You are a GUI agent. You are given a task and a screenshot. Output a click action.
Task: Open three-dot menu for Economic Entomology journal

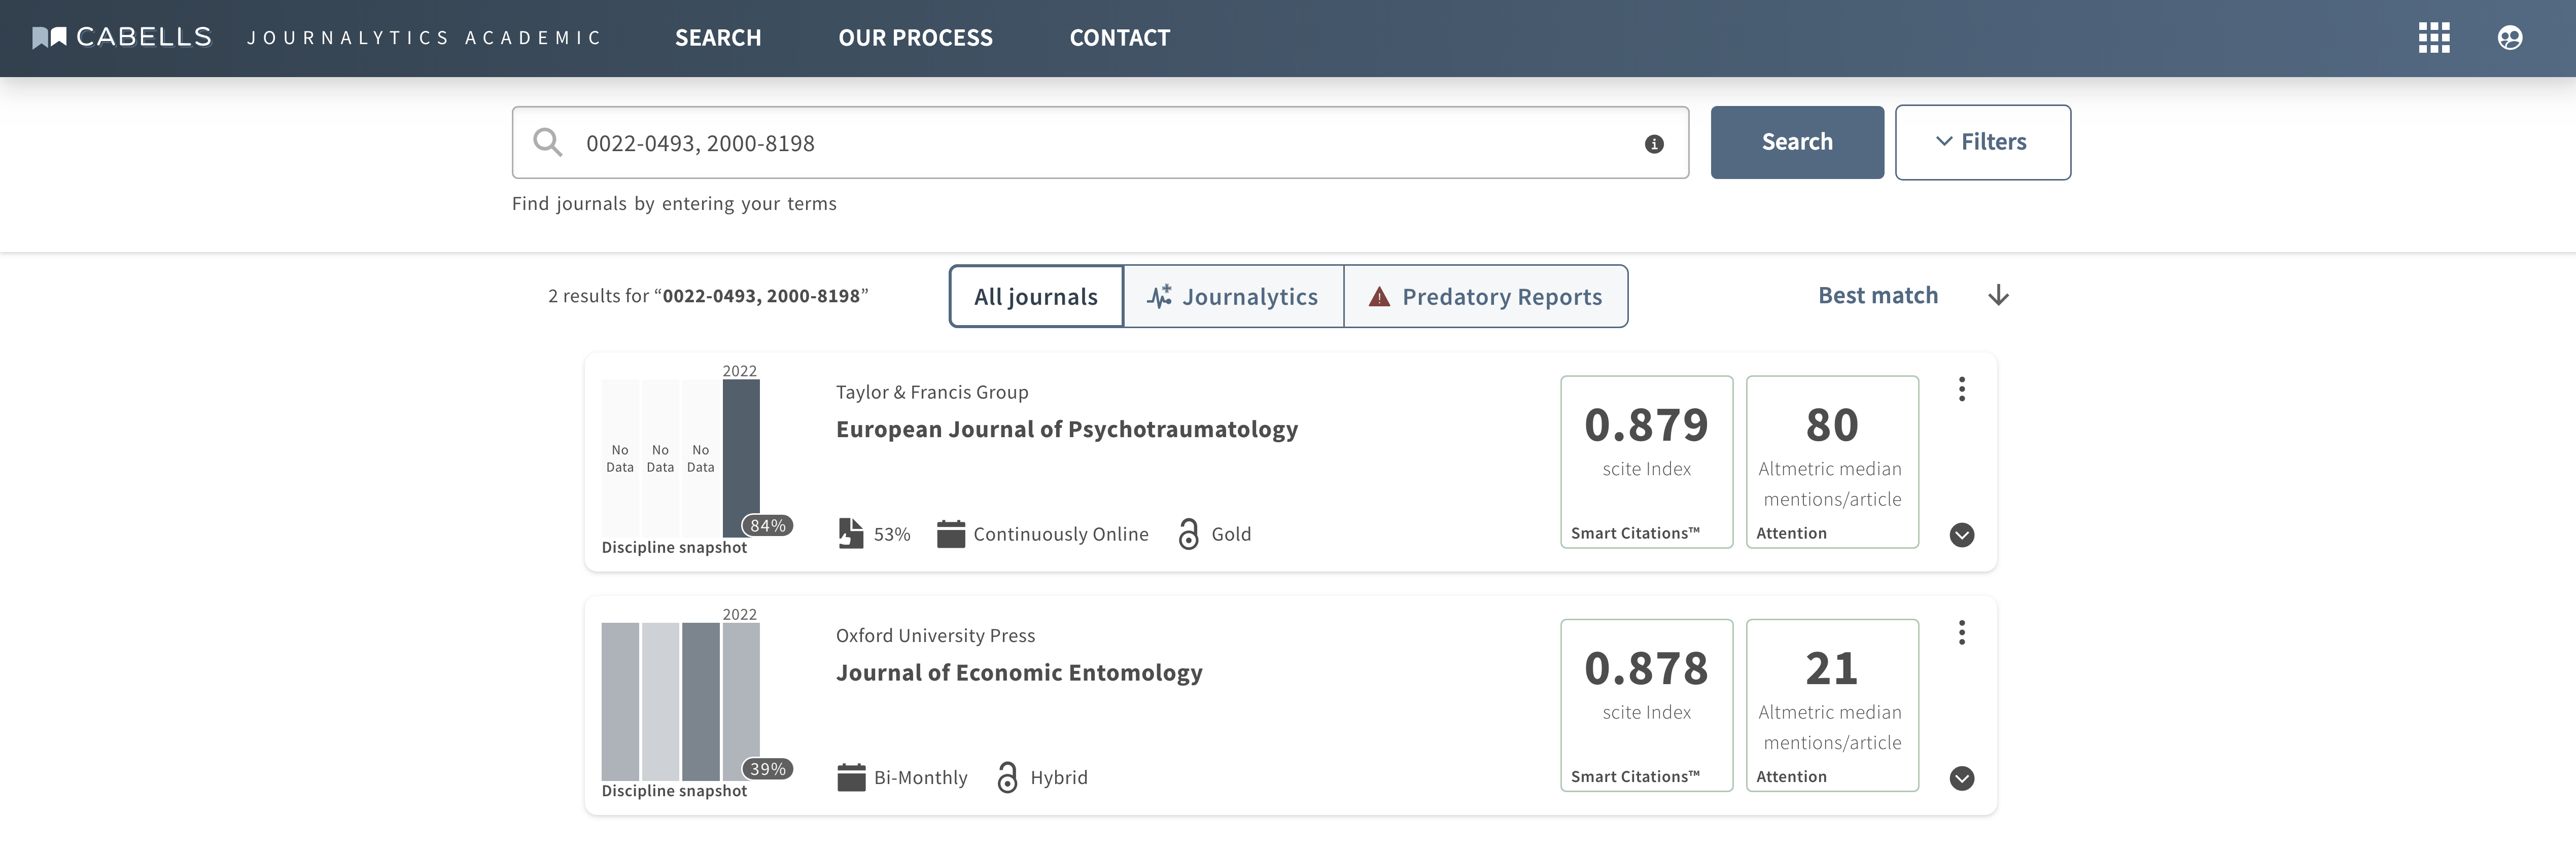[x=1961, y=632]
